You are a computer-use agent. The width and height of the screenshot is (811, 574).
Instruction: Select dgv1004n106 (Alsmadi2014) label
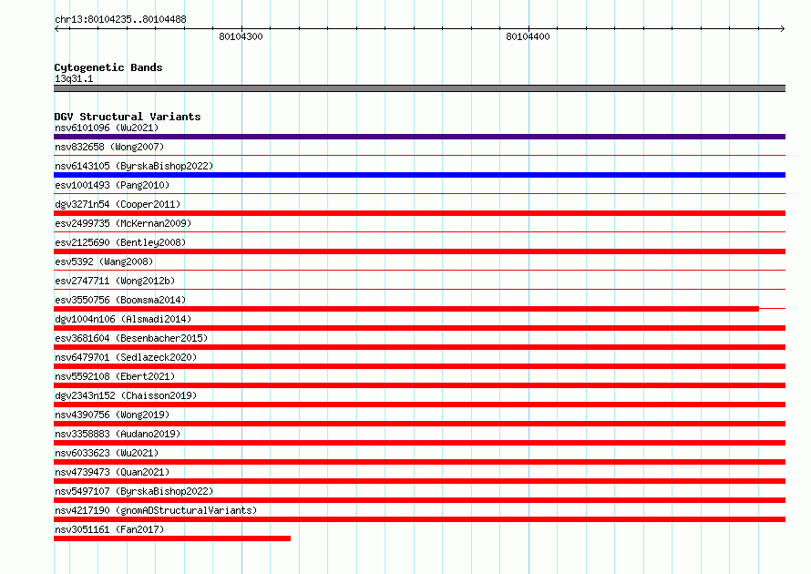click(123, 319)
